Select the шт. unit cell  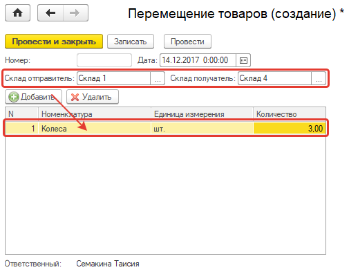pyautogui.click(x=202, y=129)
